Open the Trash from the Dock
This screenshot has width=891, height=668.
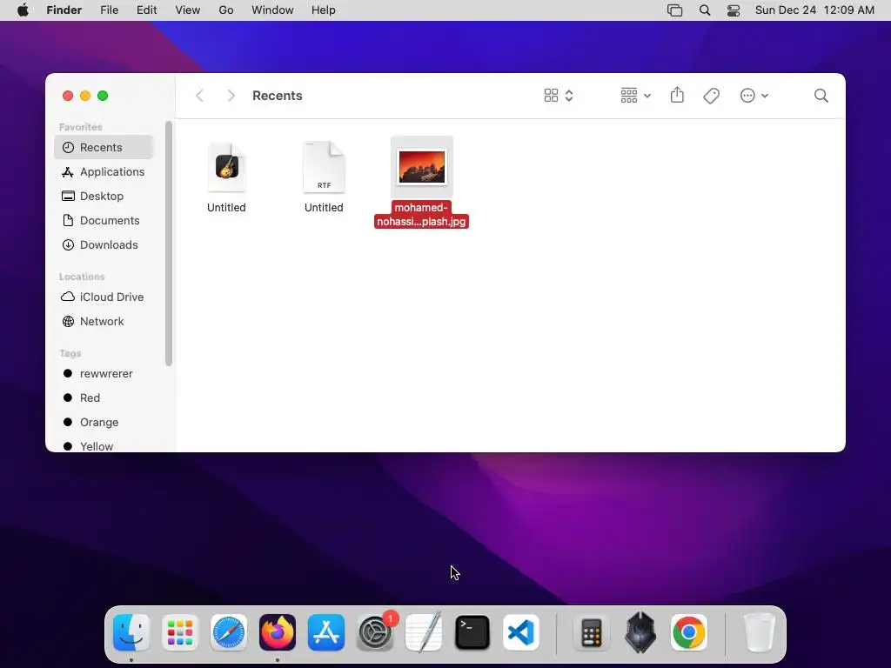coord(759,632)
